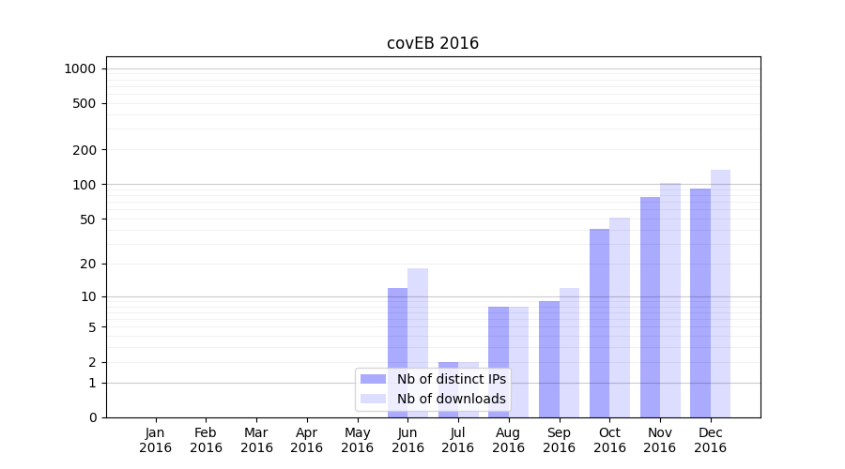This screenshot has height=469, width=845.
Task: Select the December distinct IPs bar
Action: 700,303
